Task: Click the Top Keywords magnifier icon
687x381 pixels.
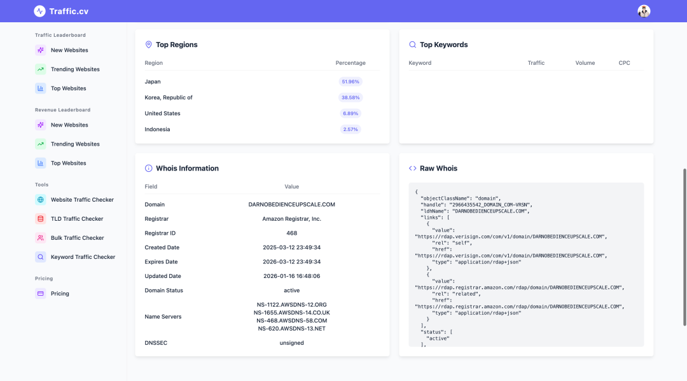Action: click(x=412, y=45)
